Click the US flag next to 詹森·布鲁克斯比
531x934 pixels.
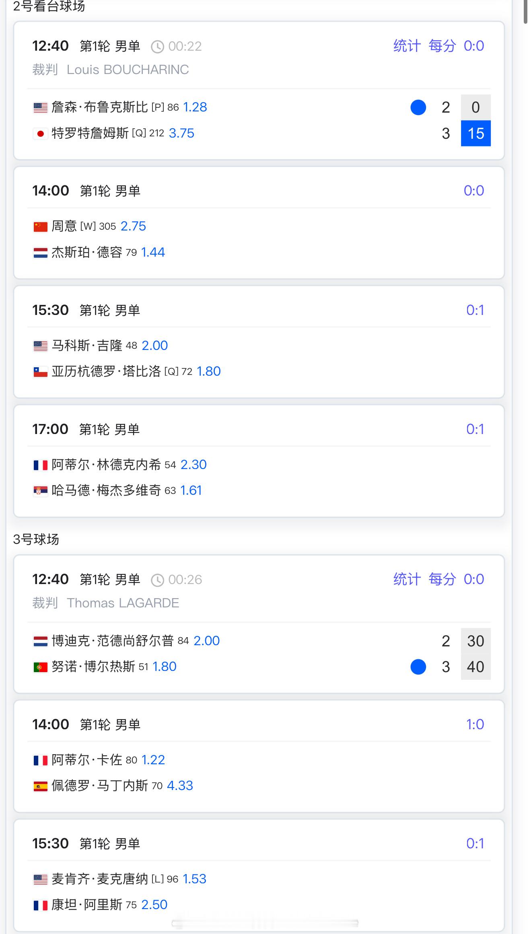click(40, 107)
